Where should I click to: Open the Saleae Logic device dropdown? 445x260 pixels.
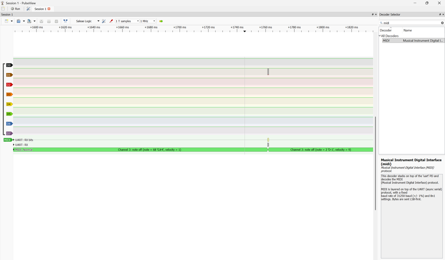87,21
